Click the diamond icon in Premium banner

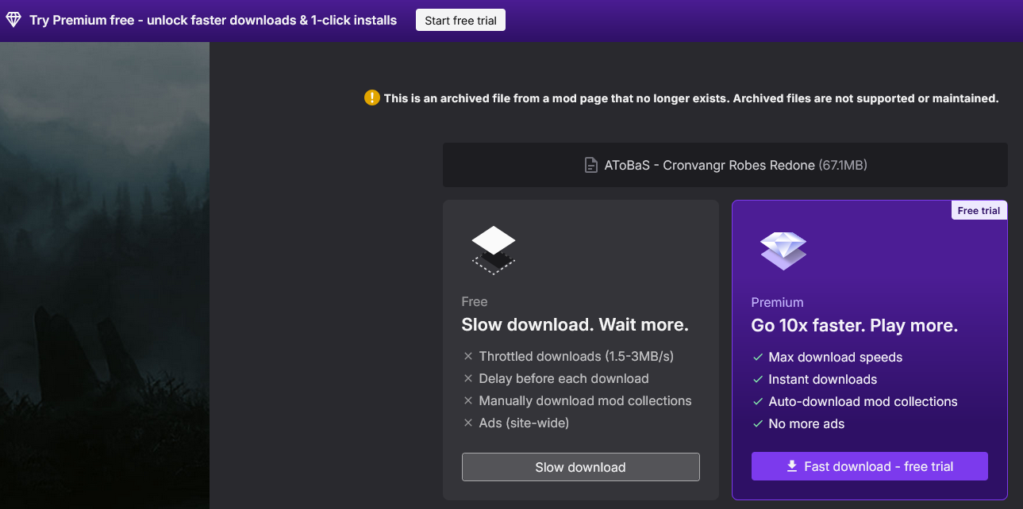point(13,21)
